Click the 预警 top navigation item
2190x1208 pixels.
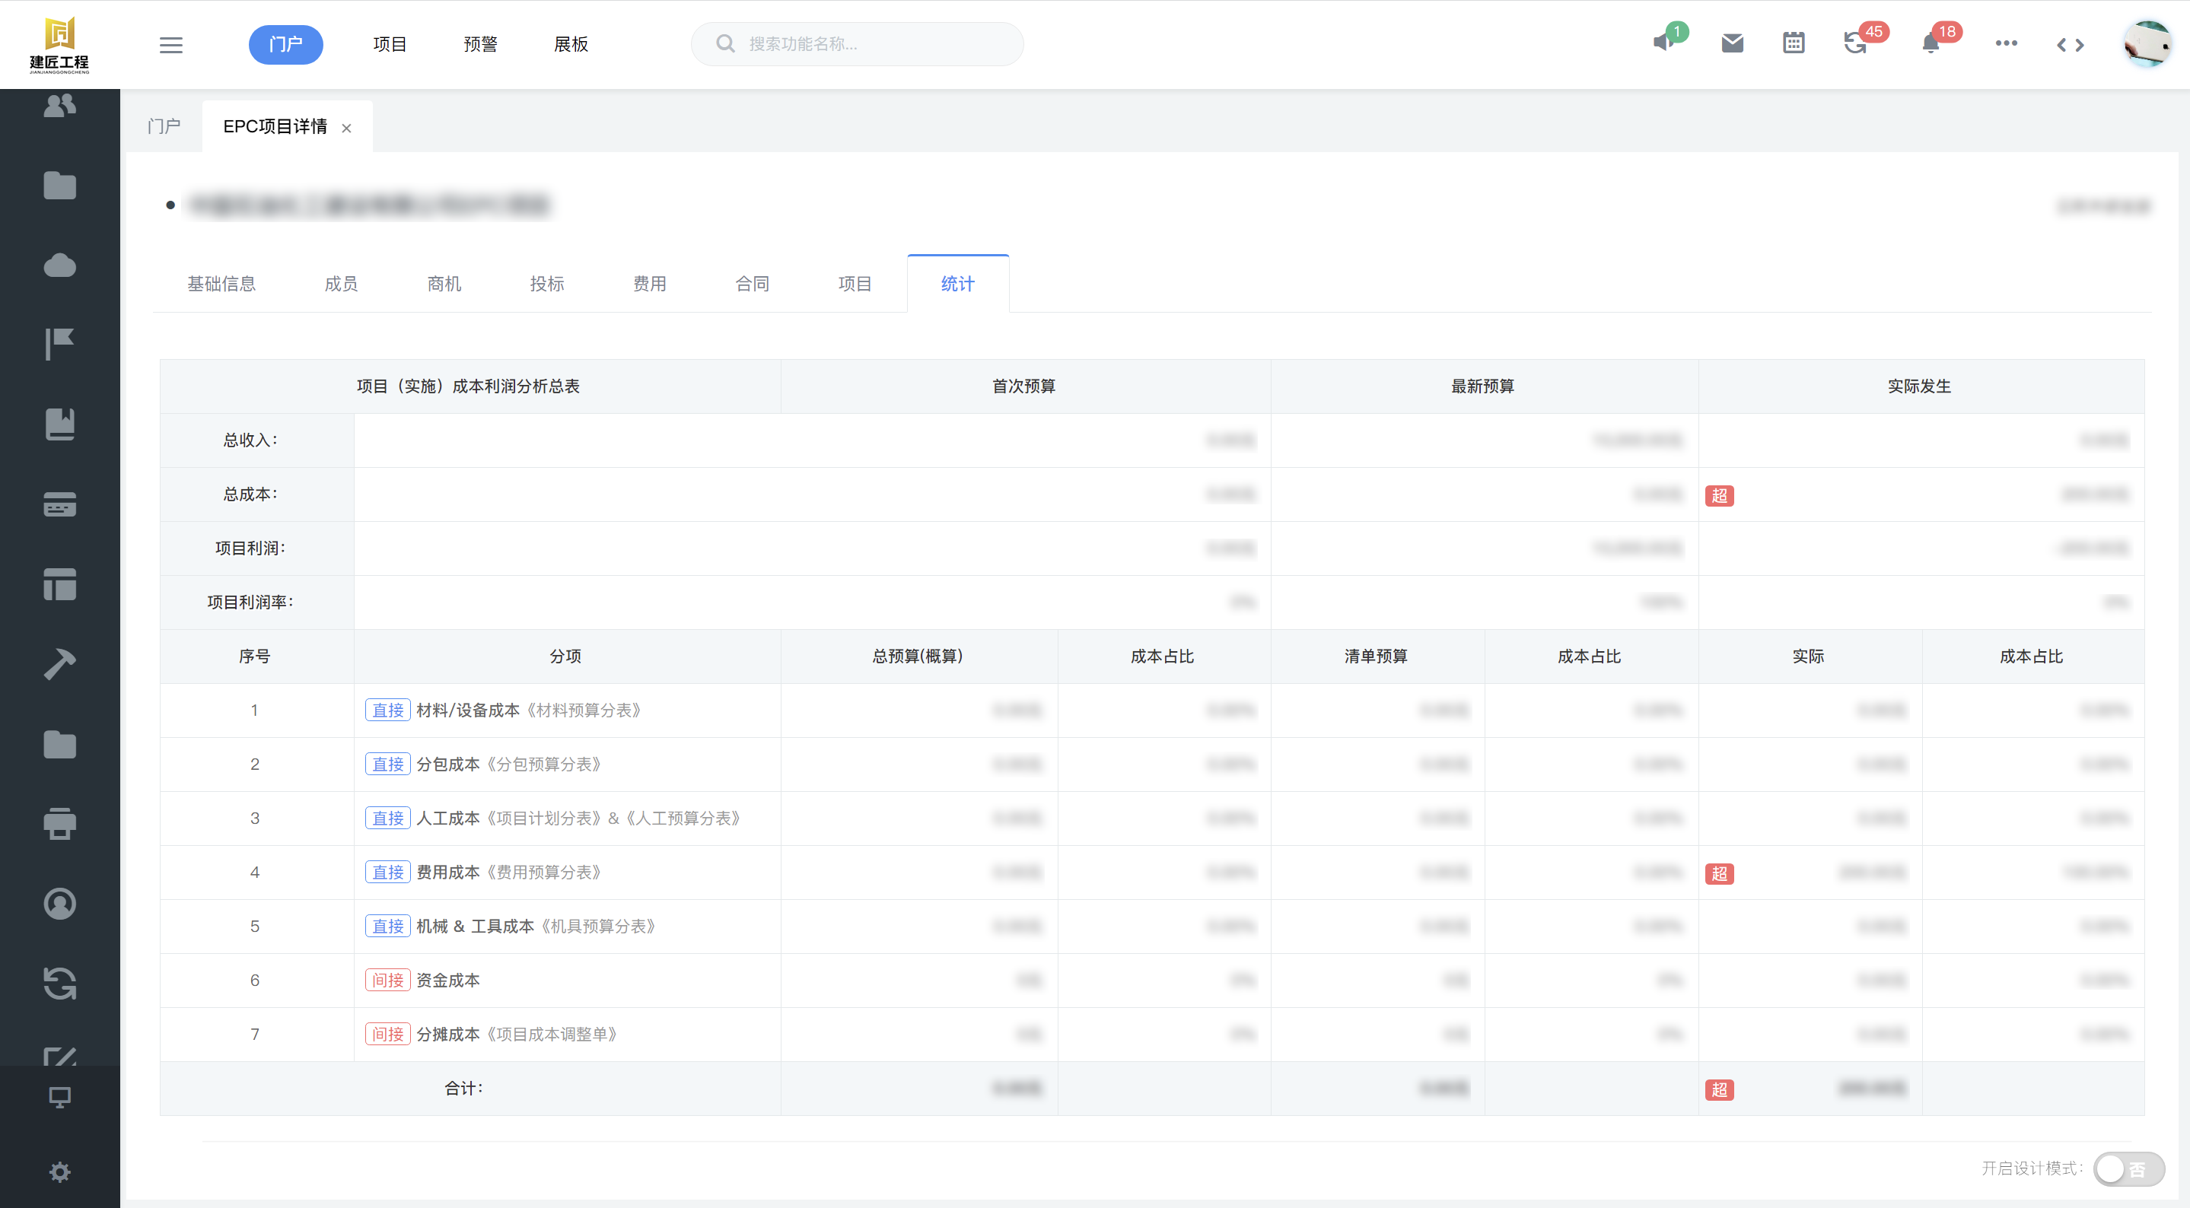480,44
